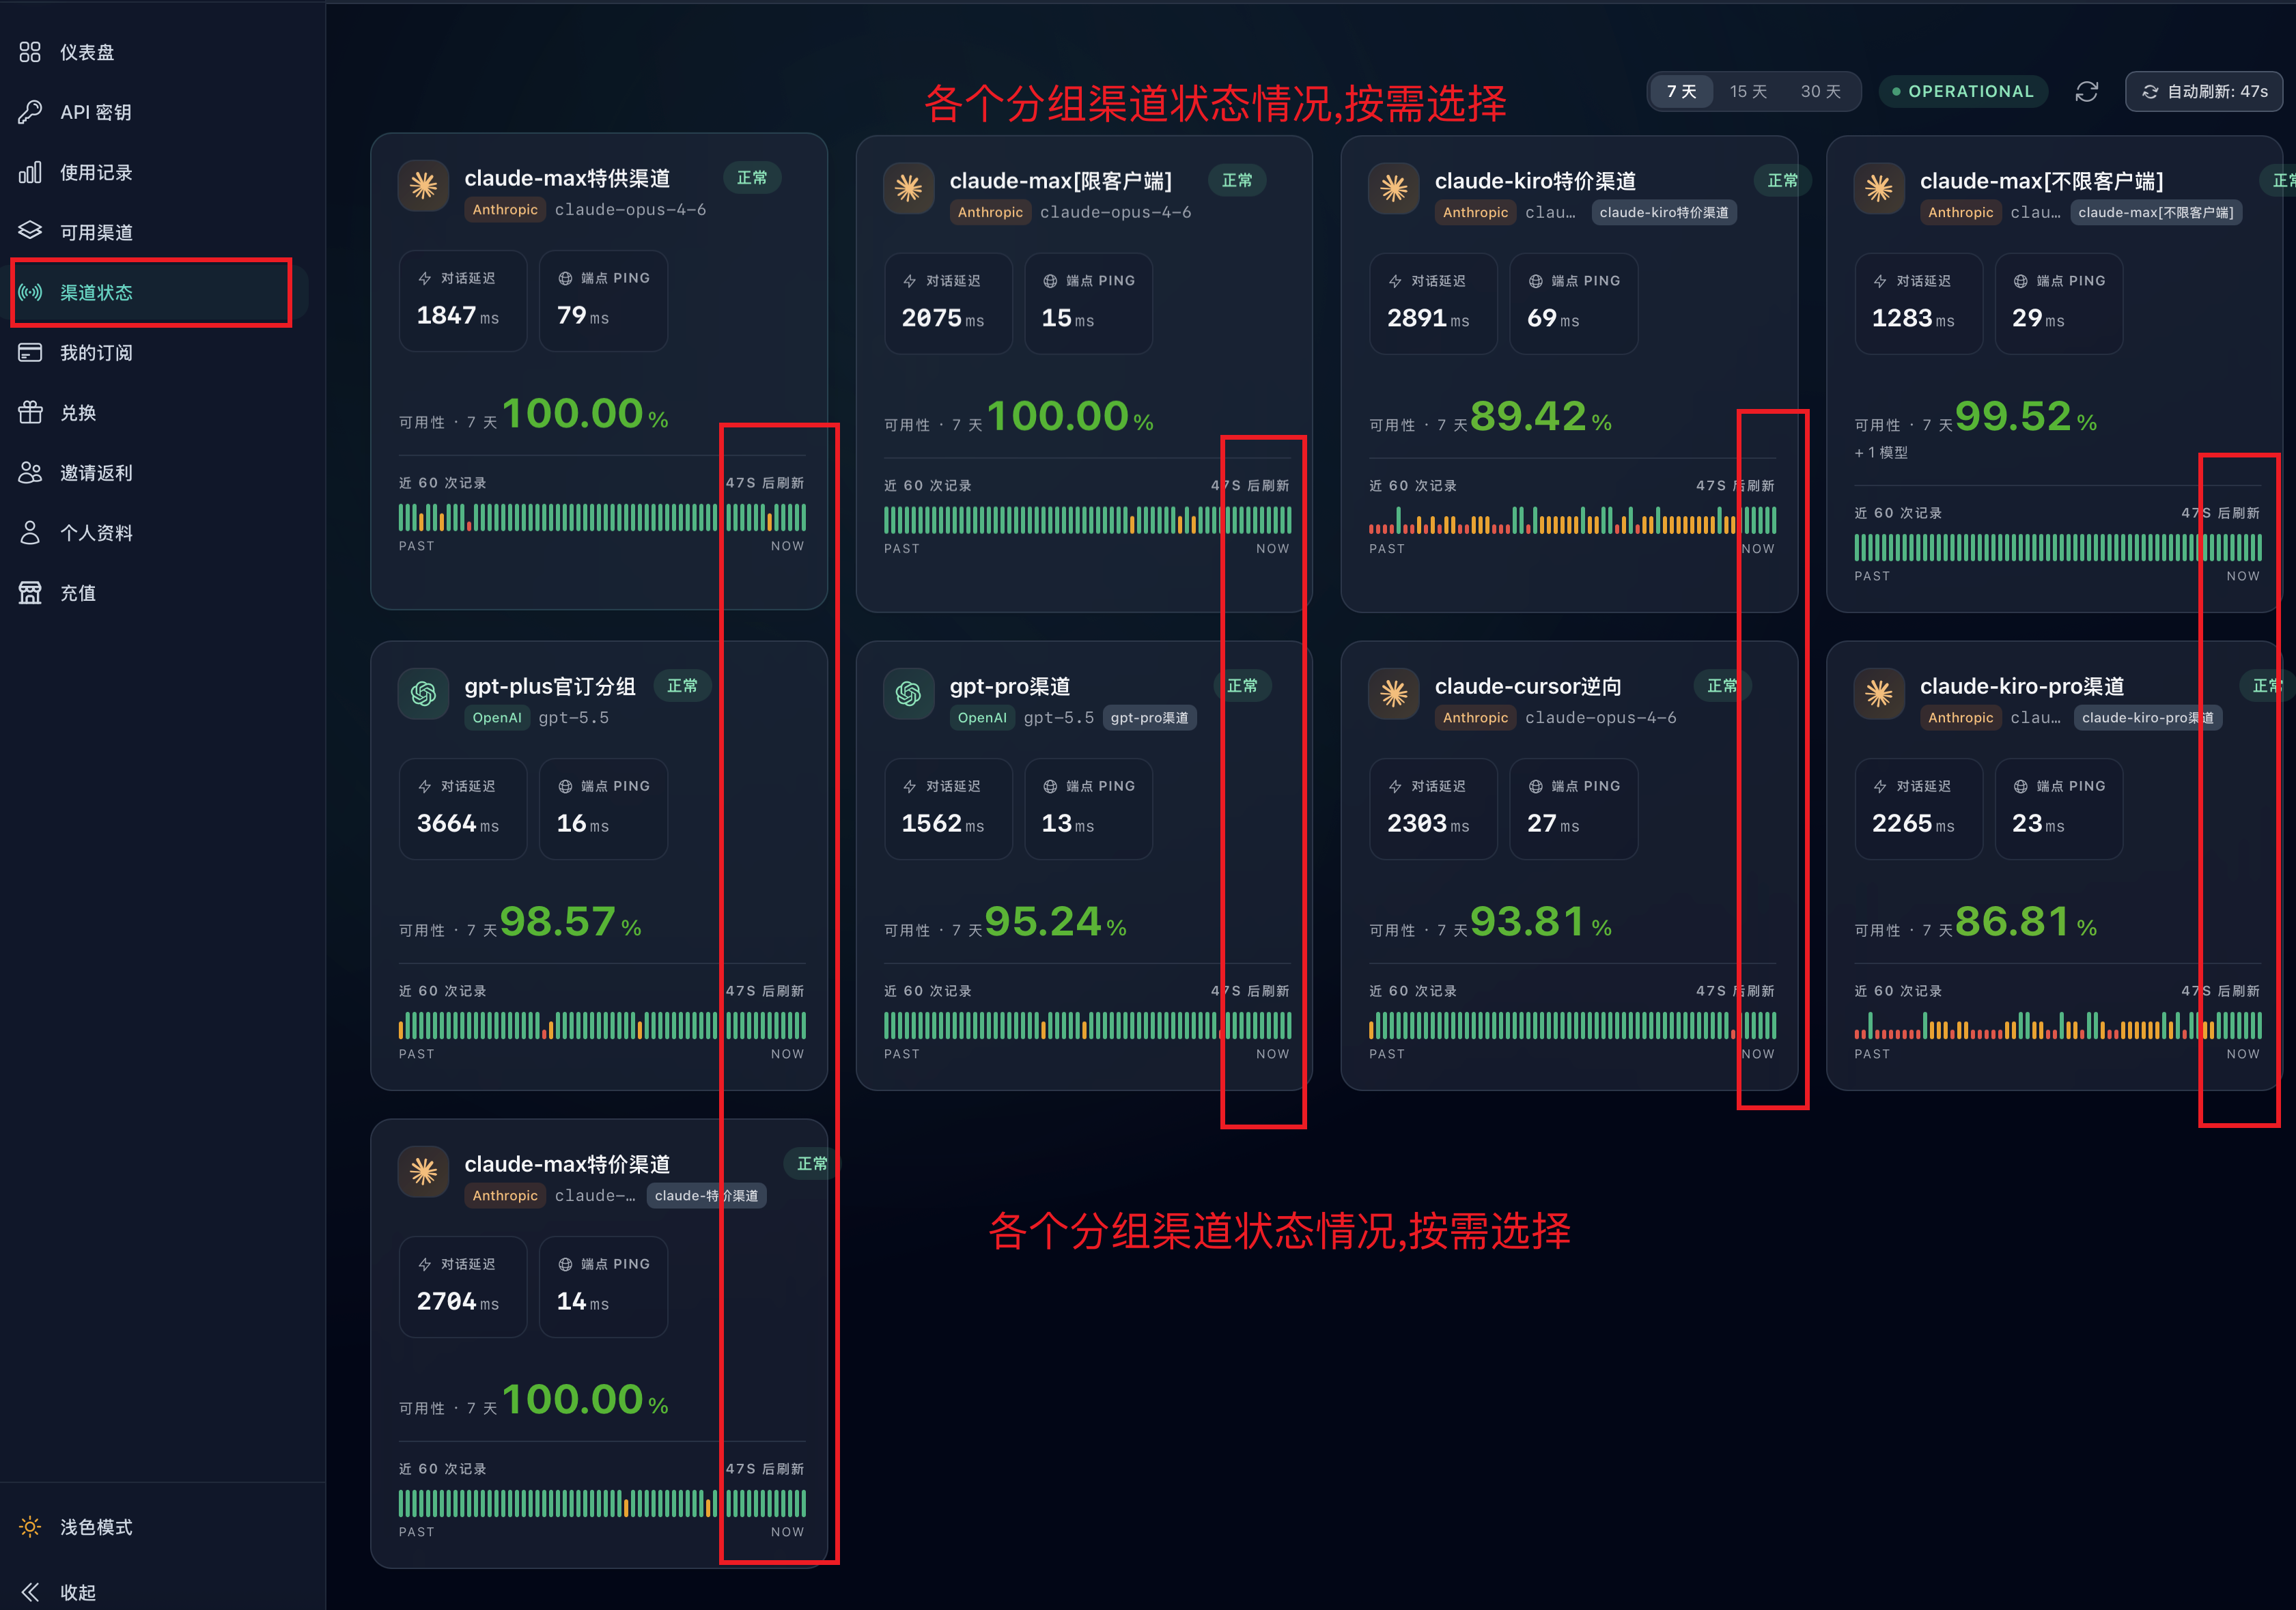Click gpt-pro渠道 OpenAI logo icon

point(908,693)
